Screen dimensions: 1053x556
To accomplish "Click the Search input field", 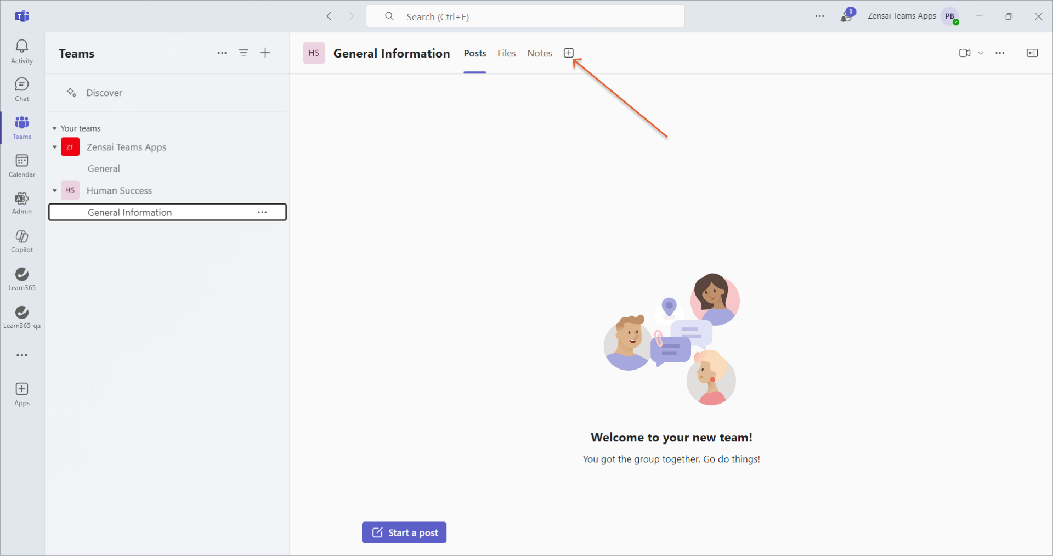I will [525, 16].
